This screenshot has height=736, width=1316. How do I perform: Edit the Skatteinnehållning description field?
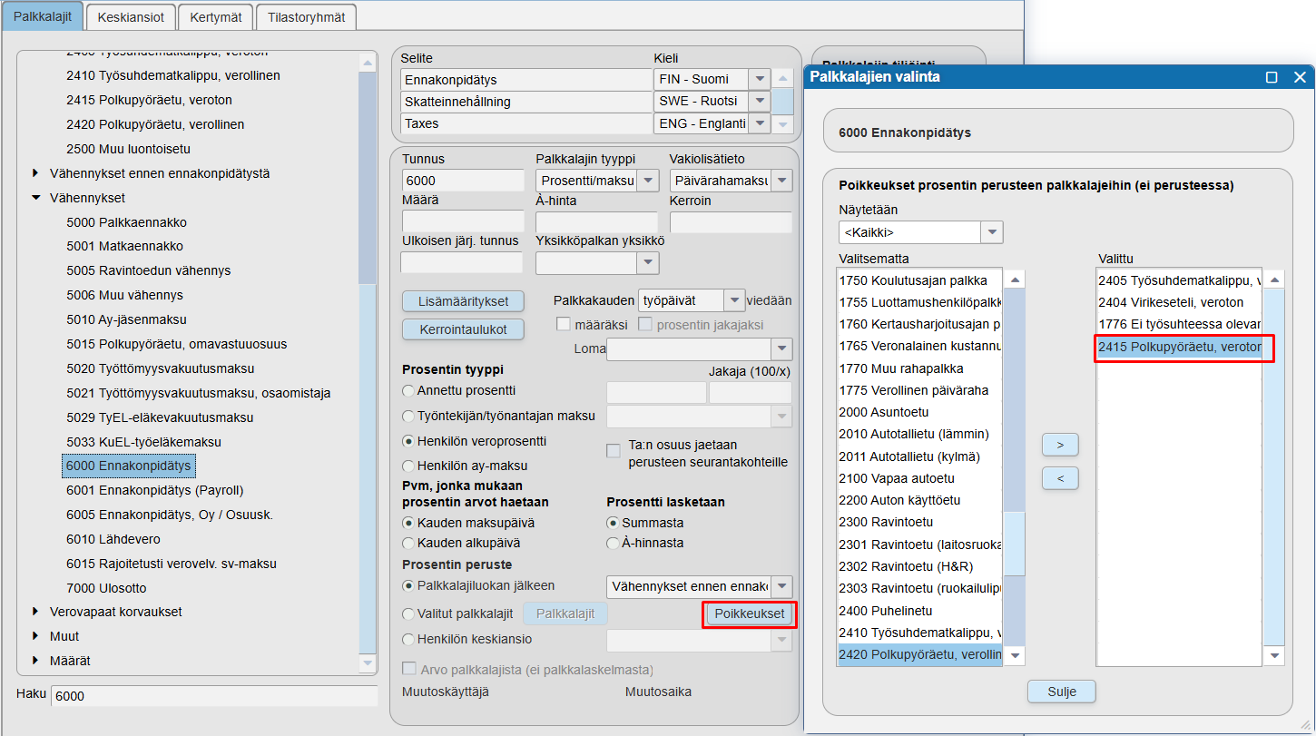[x=526, y=102]
